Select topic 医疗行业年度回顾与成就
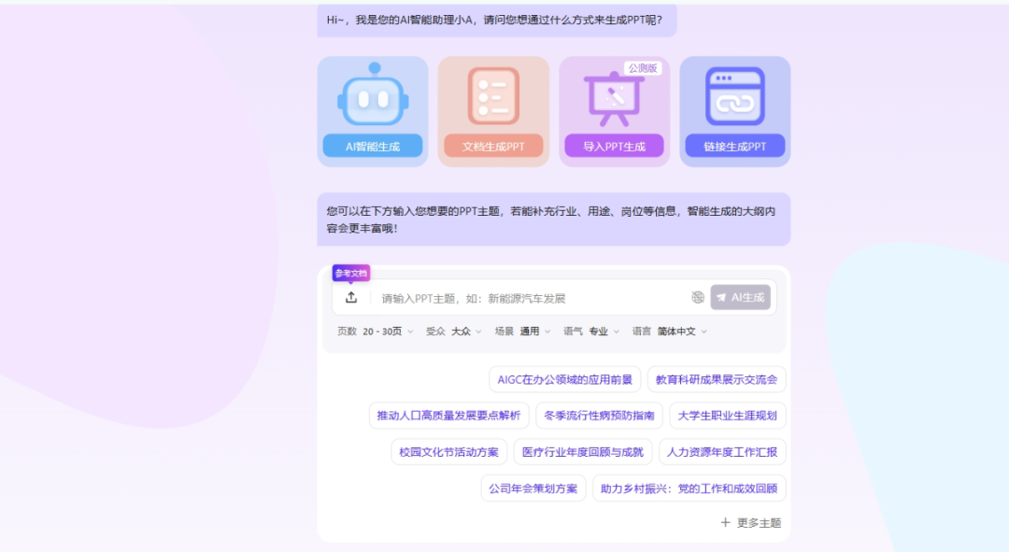1009x552 pixels. point(582,452)
